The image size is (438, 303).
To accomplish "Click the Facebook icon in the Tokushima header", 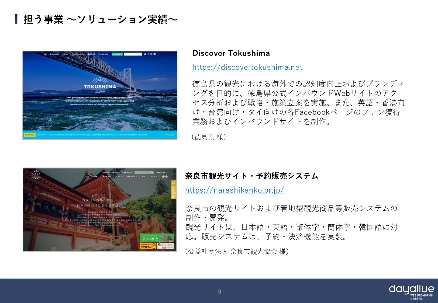I will coord(148,54).
